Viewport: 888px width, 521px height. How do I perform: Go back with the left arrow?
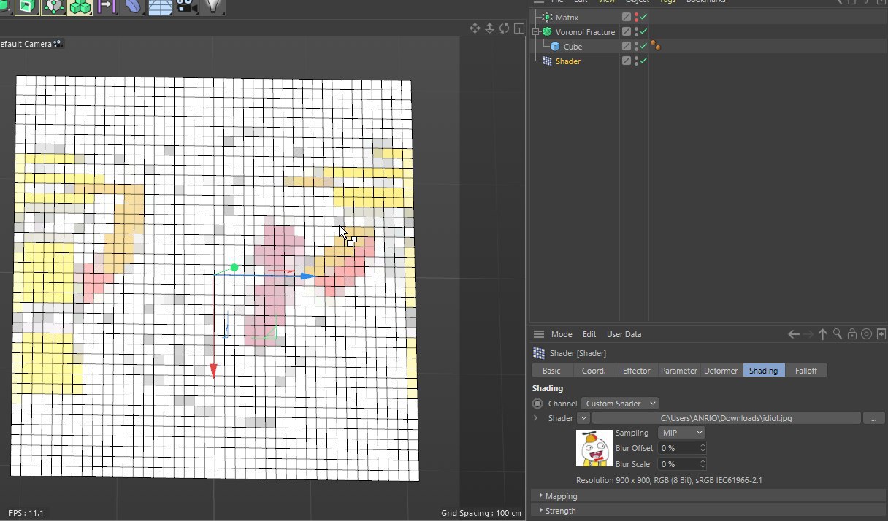click(x=794, y=334)
